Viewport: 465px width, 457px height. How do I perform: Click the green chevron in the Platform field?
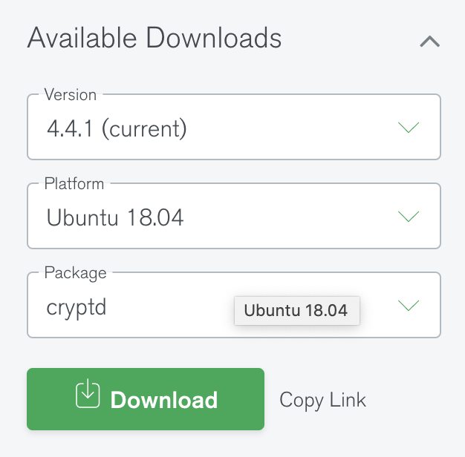409,217
